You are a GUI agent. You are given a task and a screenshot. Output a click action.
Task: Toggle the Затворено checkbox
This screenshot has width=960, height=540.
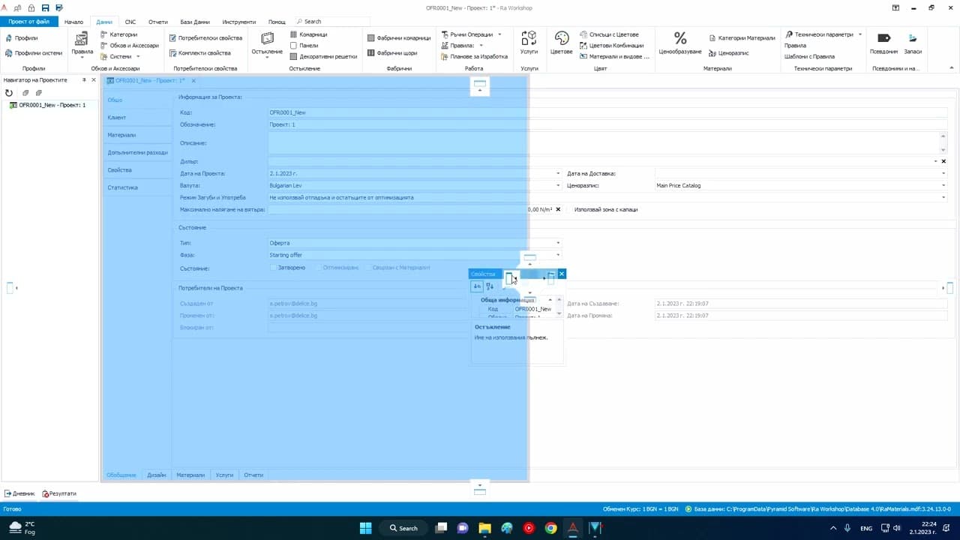pos(273,267)
